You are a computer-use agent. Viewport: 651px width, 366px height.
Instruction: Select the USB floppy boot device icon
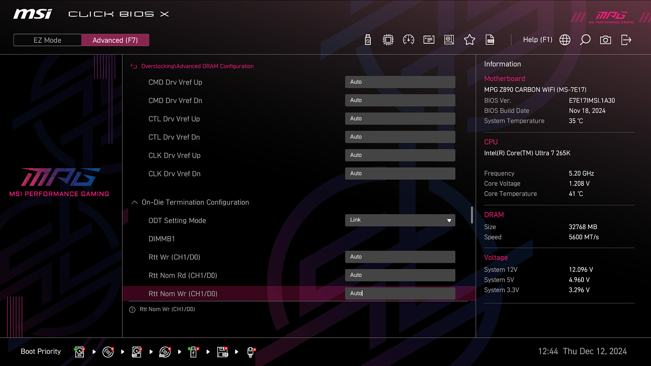[223, 352]
